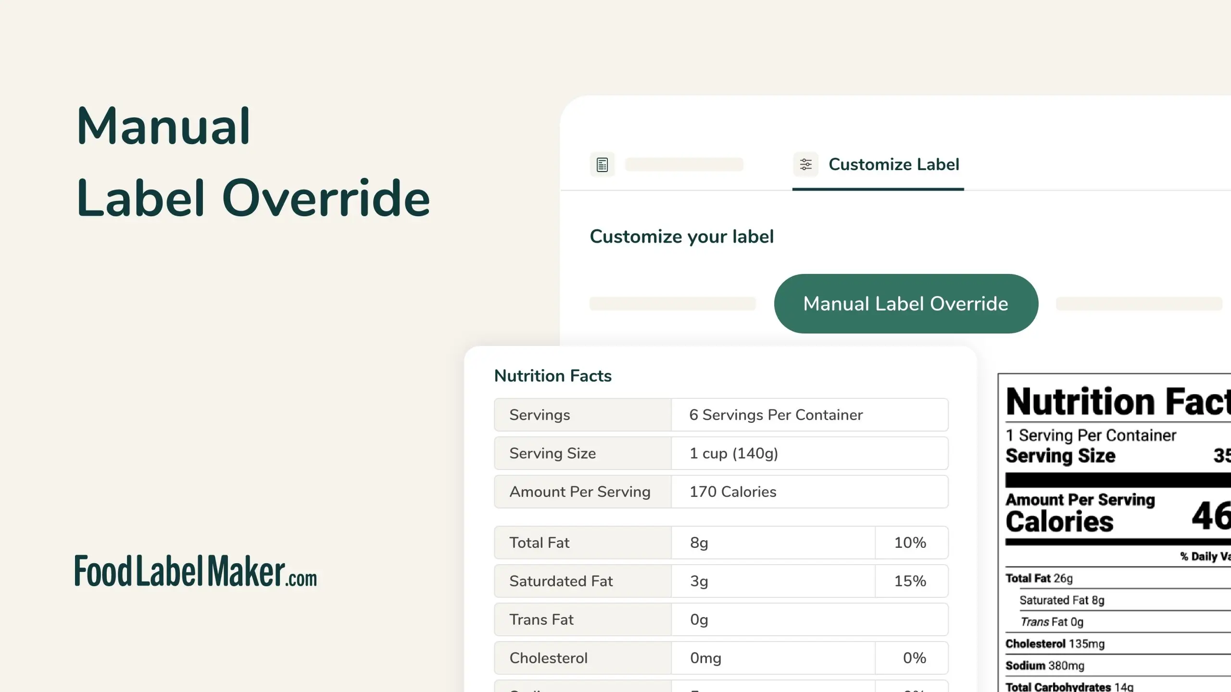This screenshot has width=1231, height=692.
Task: Click the document icon on the left tab
Action: point(602,164)
